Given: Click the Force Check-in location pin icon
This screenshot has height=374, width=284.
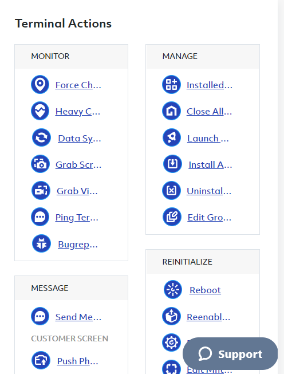Looking at the screenshot, I should (40, 84).
